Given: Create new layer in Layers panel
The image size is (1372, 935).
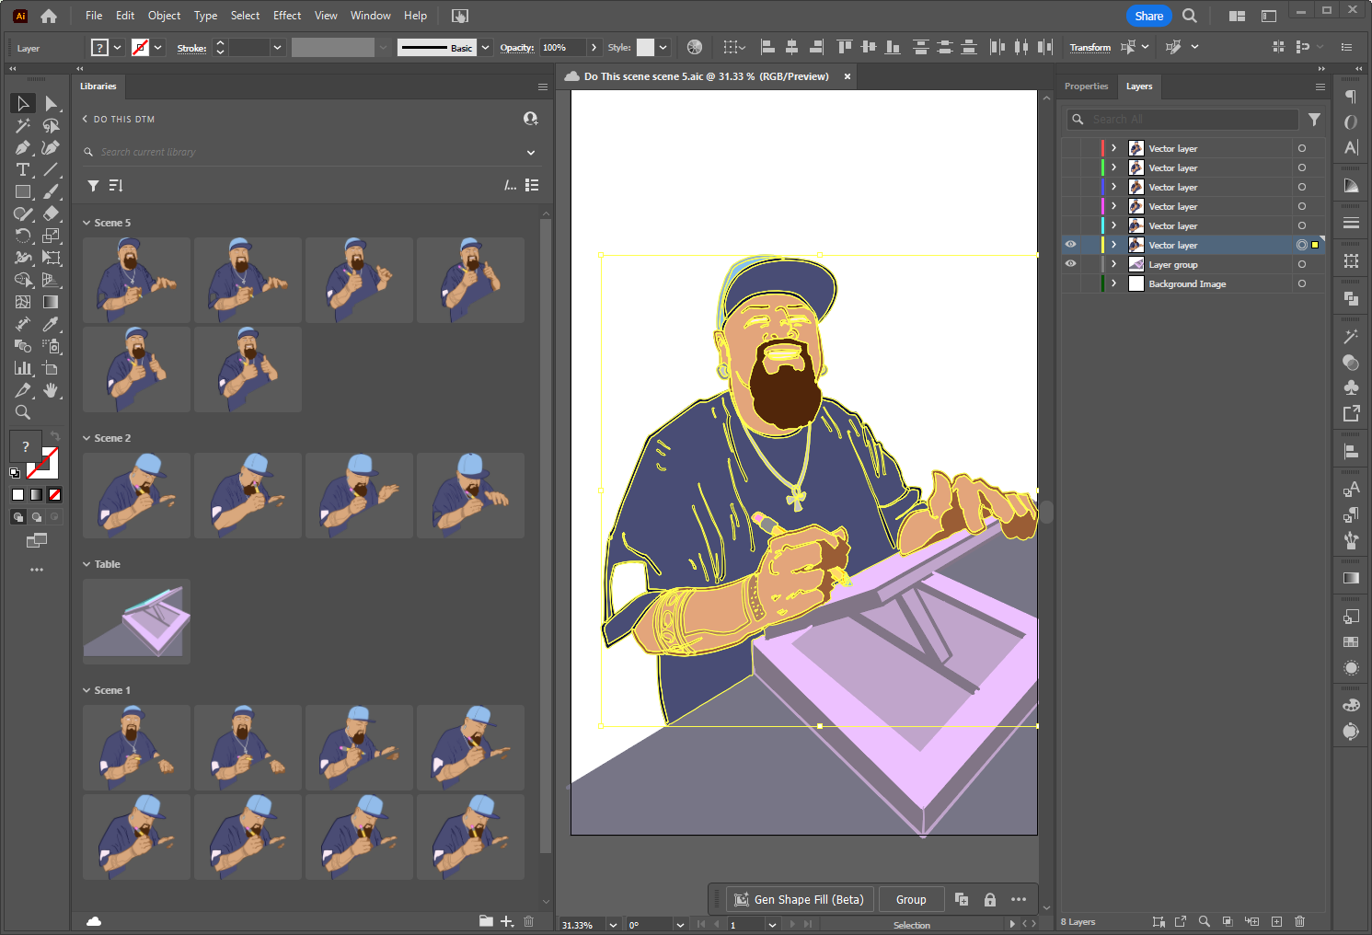Looking at the screenshot, I should pyautogui.click(x=1276, y=921).
